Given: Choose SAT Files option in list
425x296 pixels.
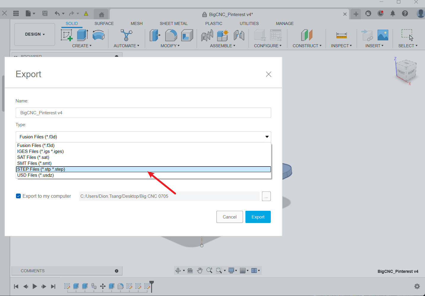Looking at the screenshot, I should pos(143,157).
